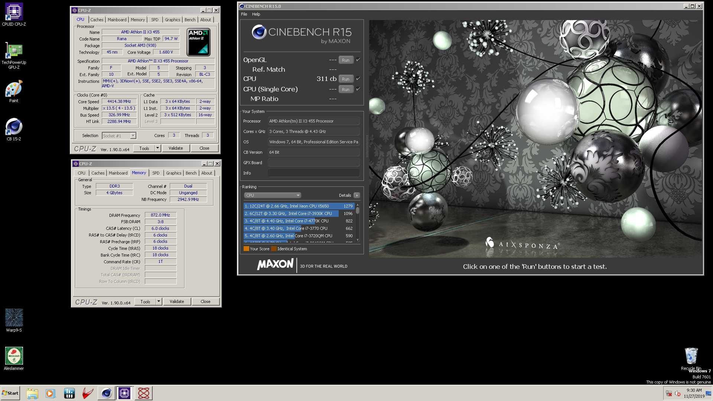The height and width of the screenshot is (401, 713).
Task: Click the red checkmark-shaped taskbar icon
Action: (88, 393)
